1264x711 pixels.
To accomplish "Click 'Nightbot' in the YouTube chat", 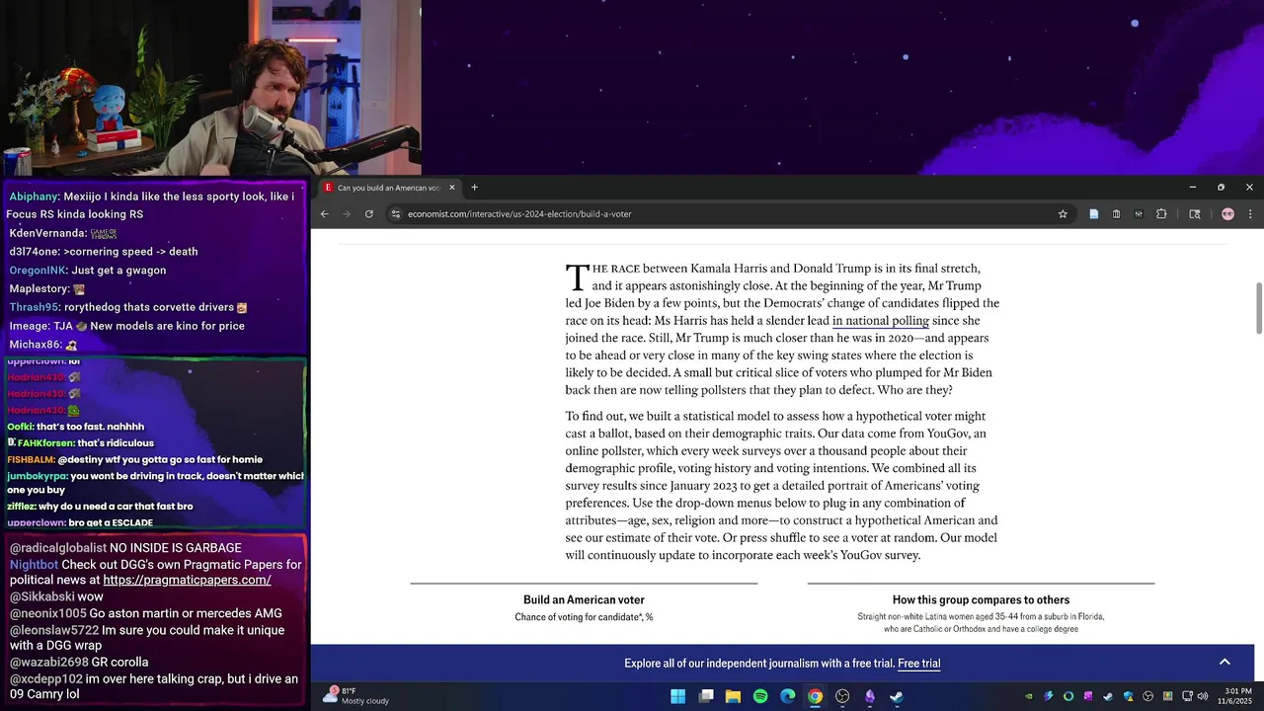I will click(x=34, y=565).
